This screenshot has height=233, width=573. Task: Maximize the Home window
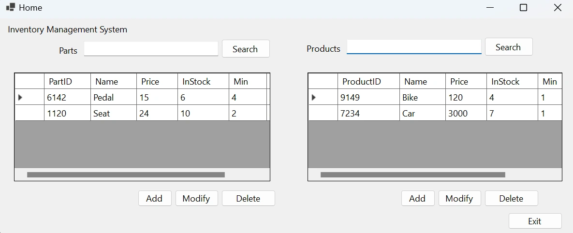[x=523, y=7]
